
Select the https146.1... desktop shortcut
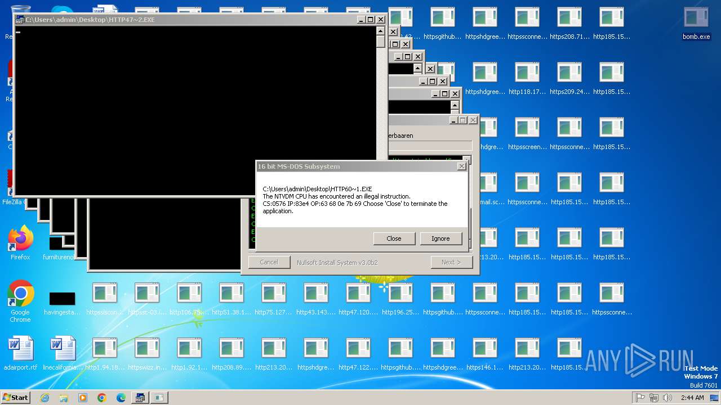coord(485,354)
